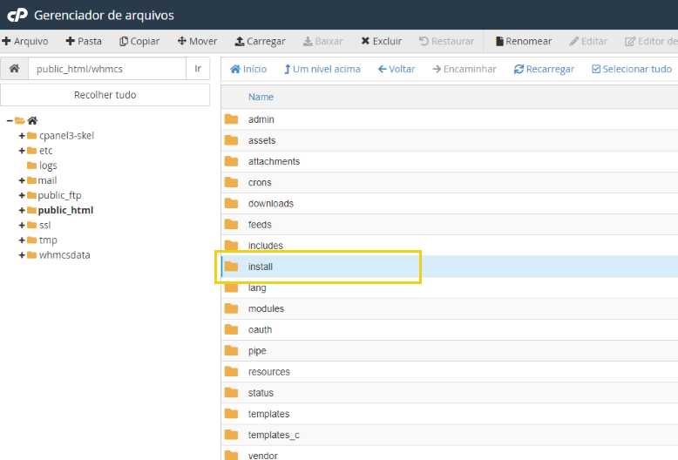Click the feeds folder icon

(x=231, y=225)
